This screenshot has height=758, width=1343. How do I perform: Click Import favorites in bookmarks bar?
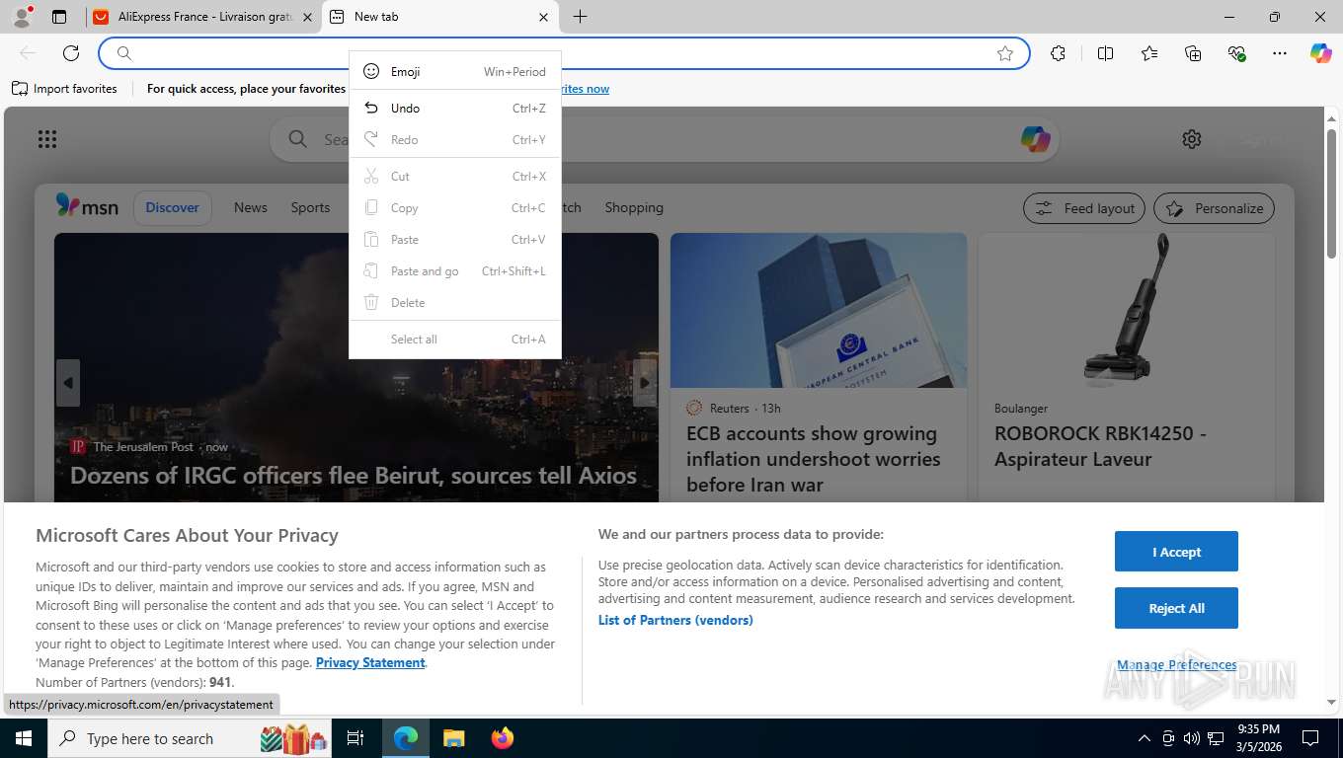64,89
